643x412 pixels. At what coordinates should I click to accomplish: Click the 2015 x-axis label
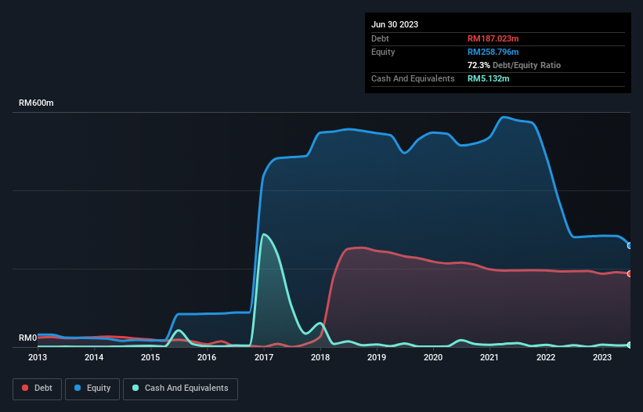click(x=150, y=357)
